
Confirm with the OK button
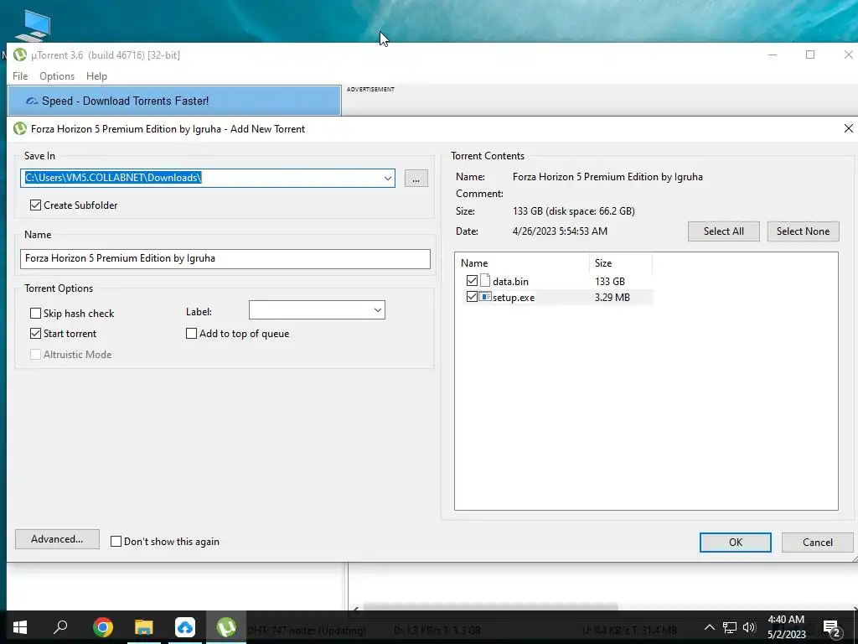click(x=736, y=543)
